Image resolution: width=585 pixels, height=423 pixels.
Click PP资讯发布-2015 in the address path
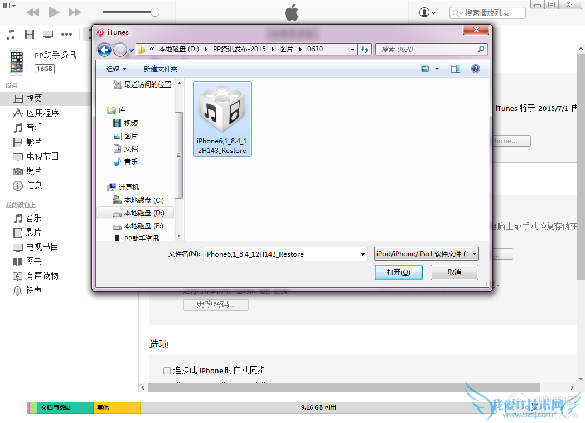pyautogui.click(x=240, y=49)
